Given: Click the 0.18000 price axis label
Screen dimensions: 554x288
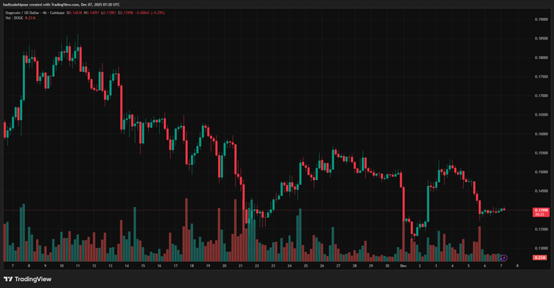Looking at the screenshot, I should [542, 57].
